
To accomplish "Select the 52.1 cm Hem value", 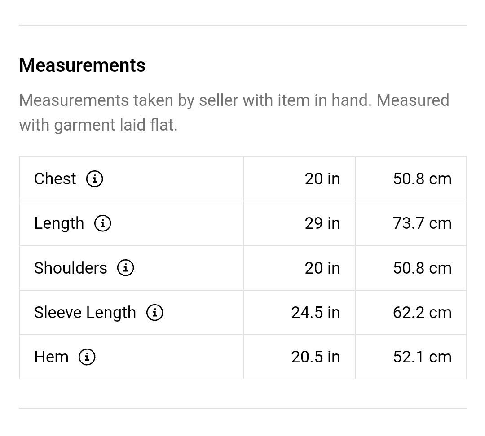I will point(422,357).
